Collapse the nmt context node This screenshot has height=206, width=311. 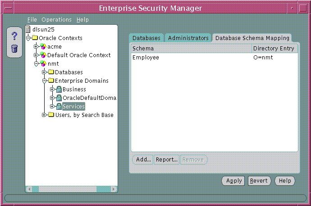click(x=36, y=64)
